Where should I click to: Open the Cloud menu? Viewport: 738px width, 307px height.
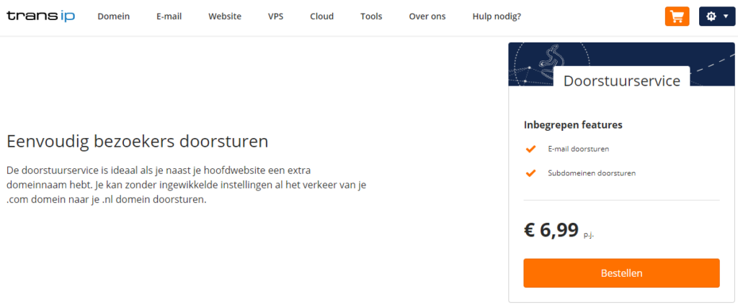point(322,17)
